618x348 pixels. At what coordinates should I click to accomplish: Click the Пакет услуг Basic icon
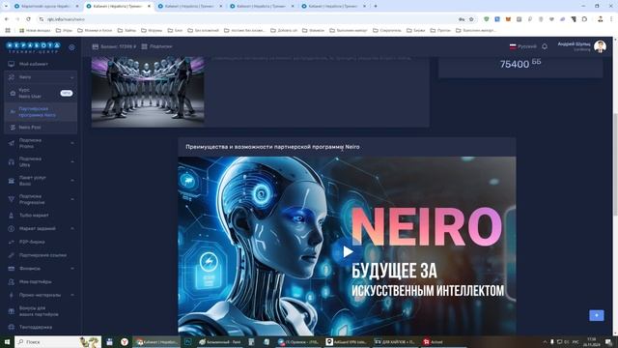coord(12,181)
